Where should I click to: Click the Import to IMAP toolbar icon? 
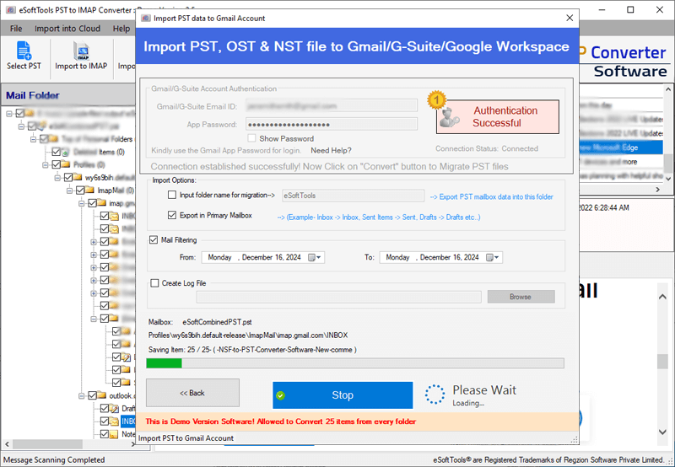tap(81, 51)
